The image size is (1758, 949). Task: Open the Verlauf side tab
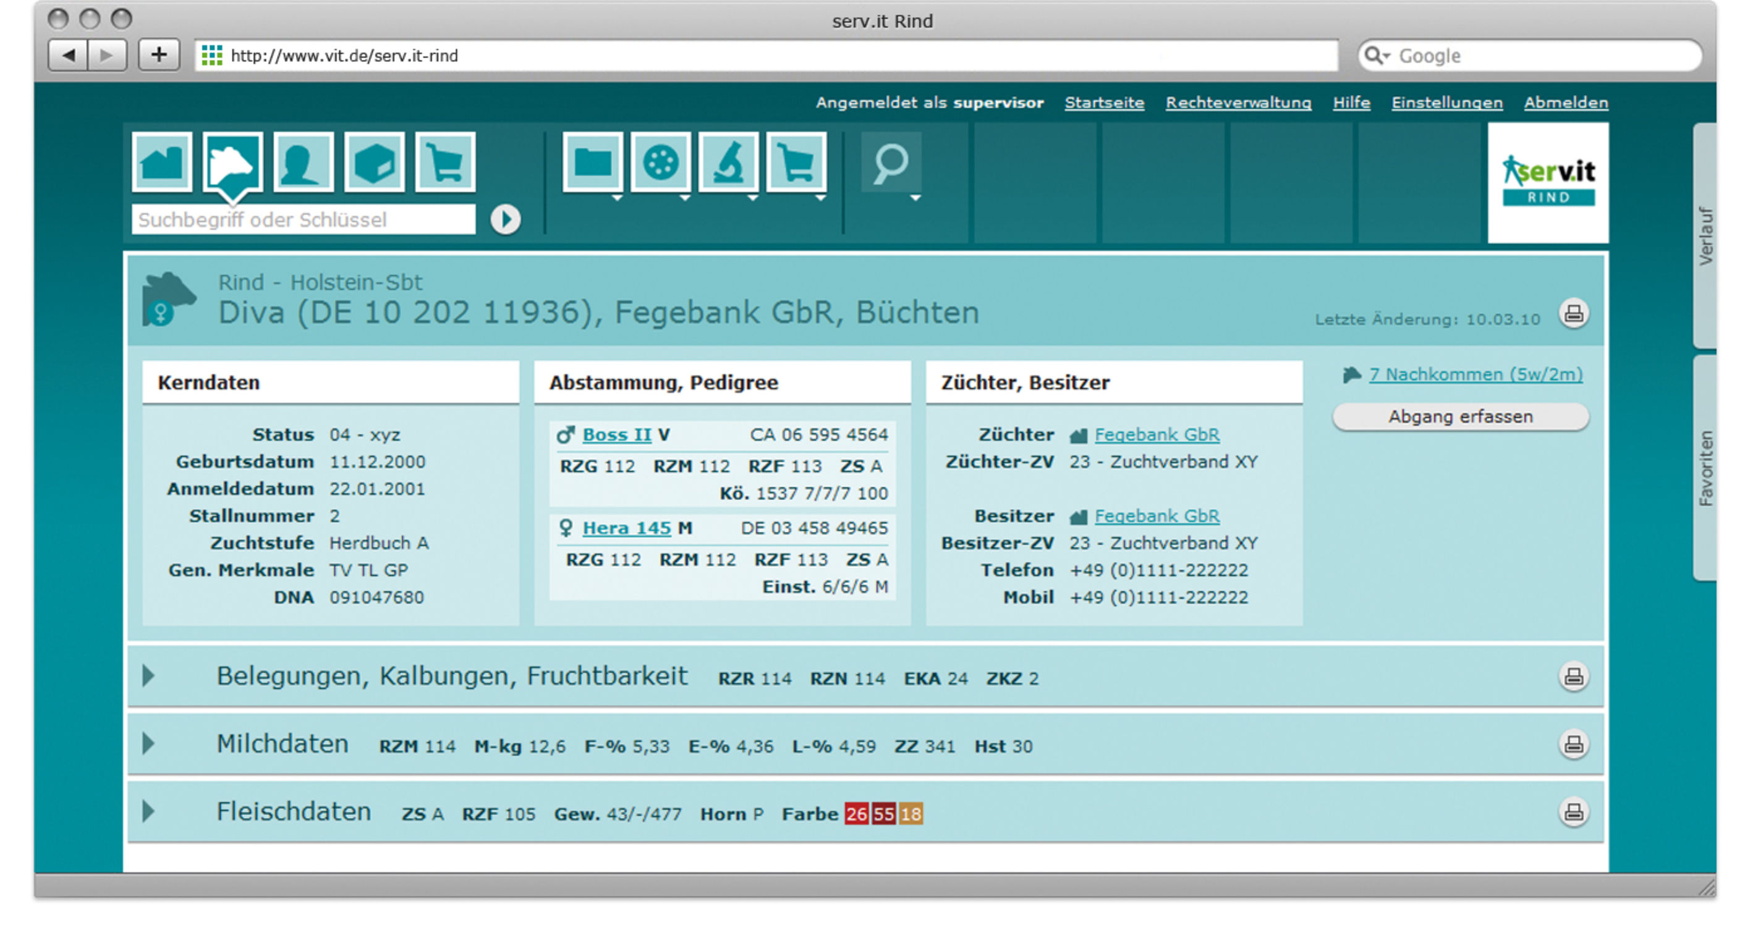tap(1705, 235)
